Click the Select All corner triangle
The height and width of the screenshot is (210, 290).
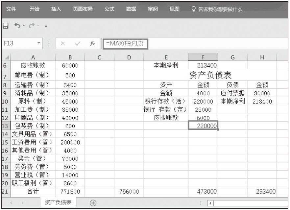(x=5, y=57)
